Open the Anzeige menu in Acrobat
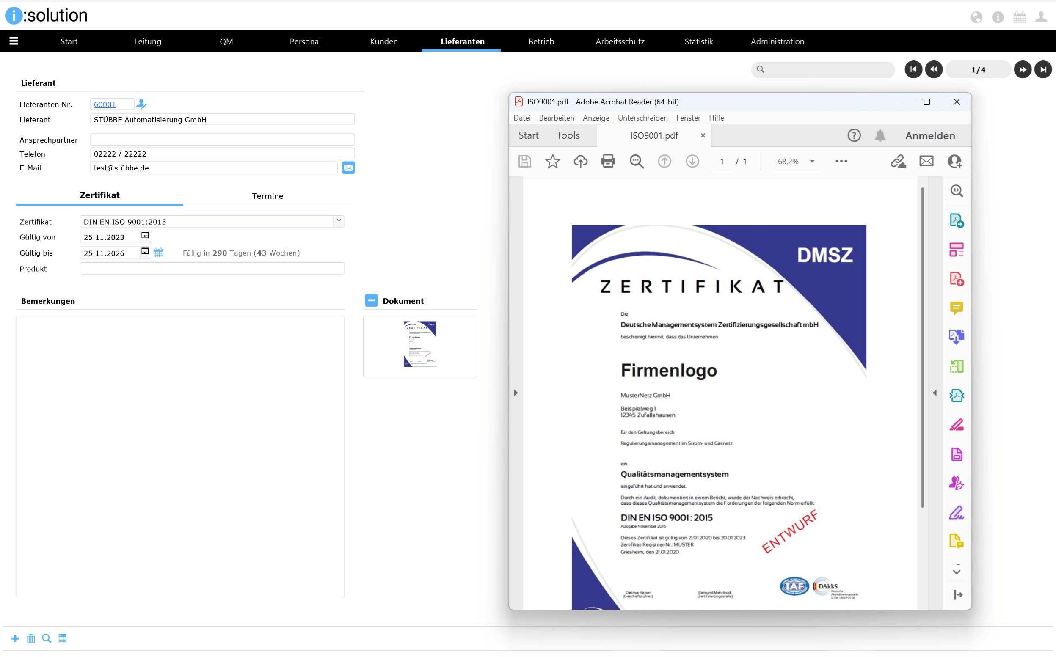Screen dimensions: 1056x657 pos(596,118)
